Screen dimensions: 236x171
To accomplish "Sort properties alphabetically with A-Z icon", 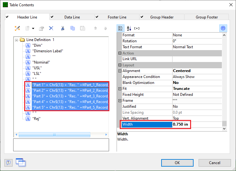I will [129, 28].
